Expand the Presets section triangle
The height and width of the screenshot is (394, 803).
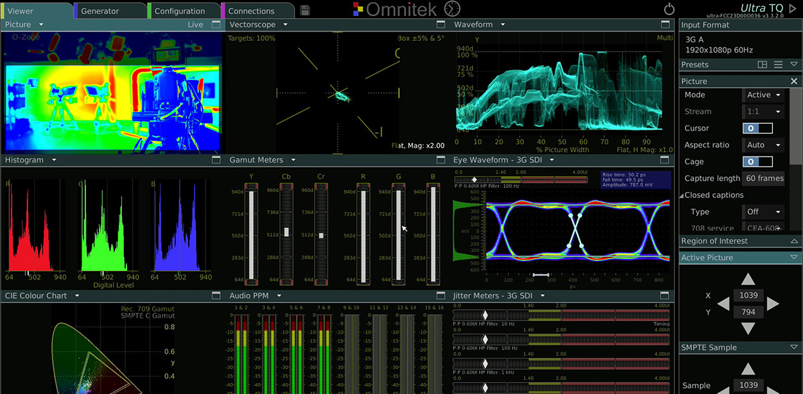pyautogui.click(x=794, y=65)
